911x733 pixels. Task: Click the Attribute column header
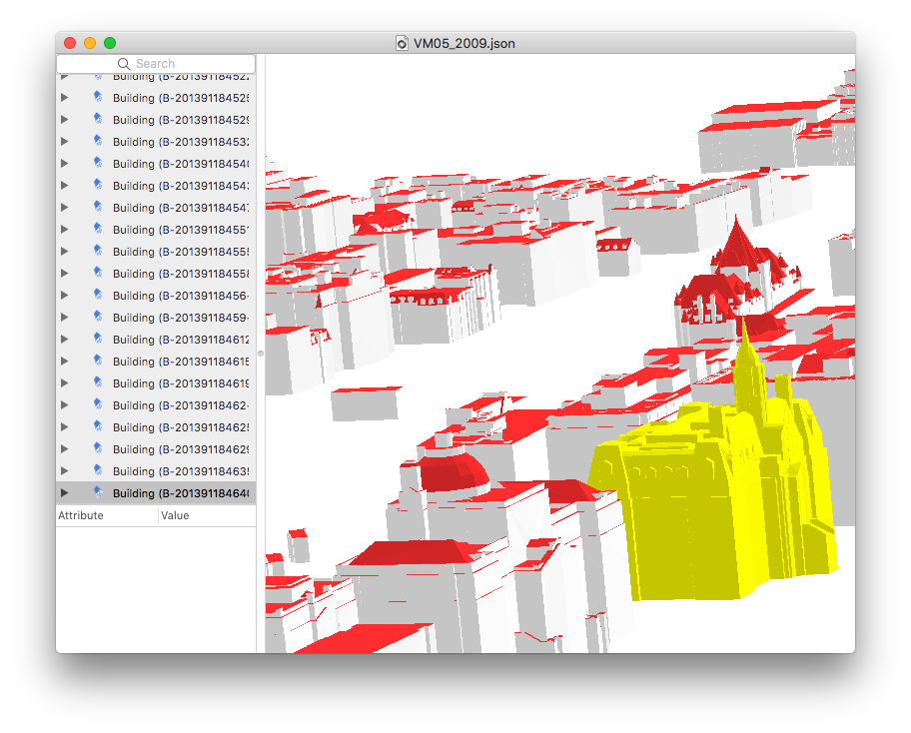106,516
